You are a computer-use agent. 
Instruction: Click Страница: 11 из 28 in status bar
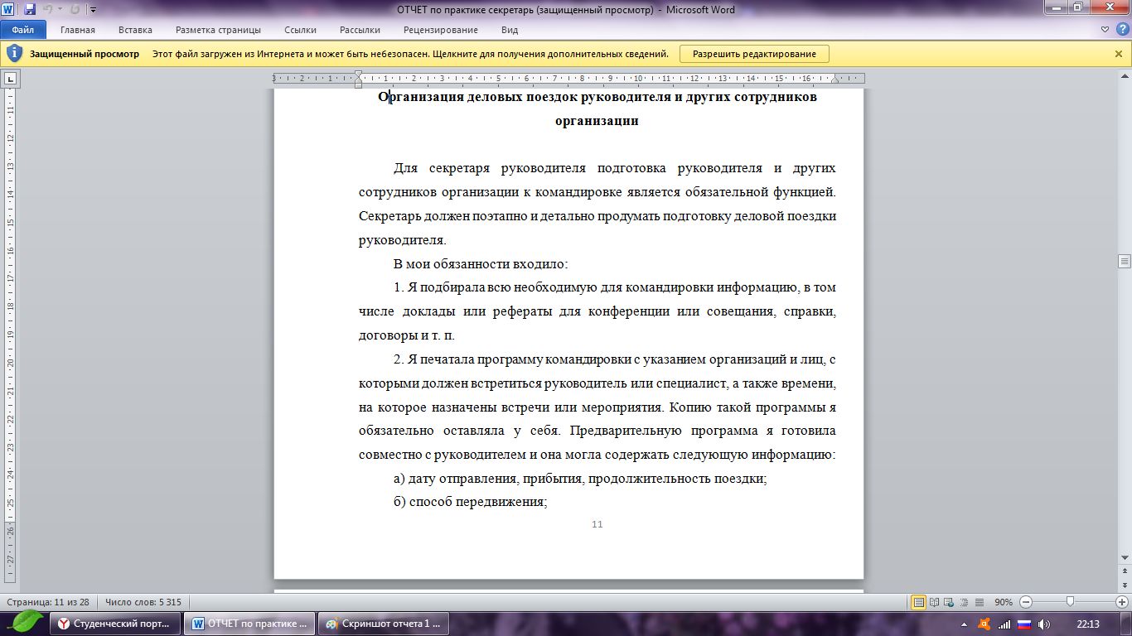tap(48, 602)
